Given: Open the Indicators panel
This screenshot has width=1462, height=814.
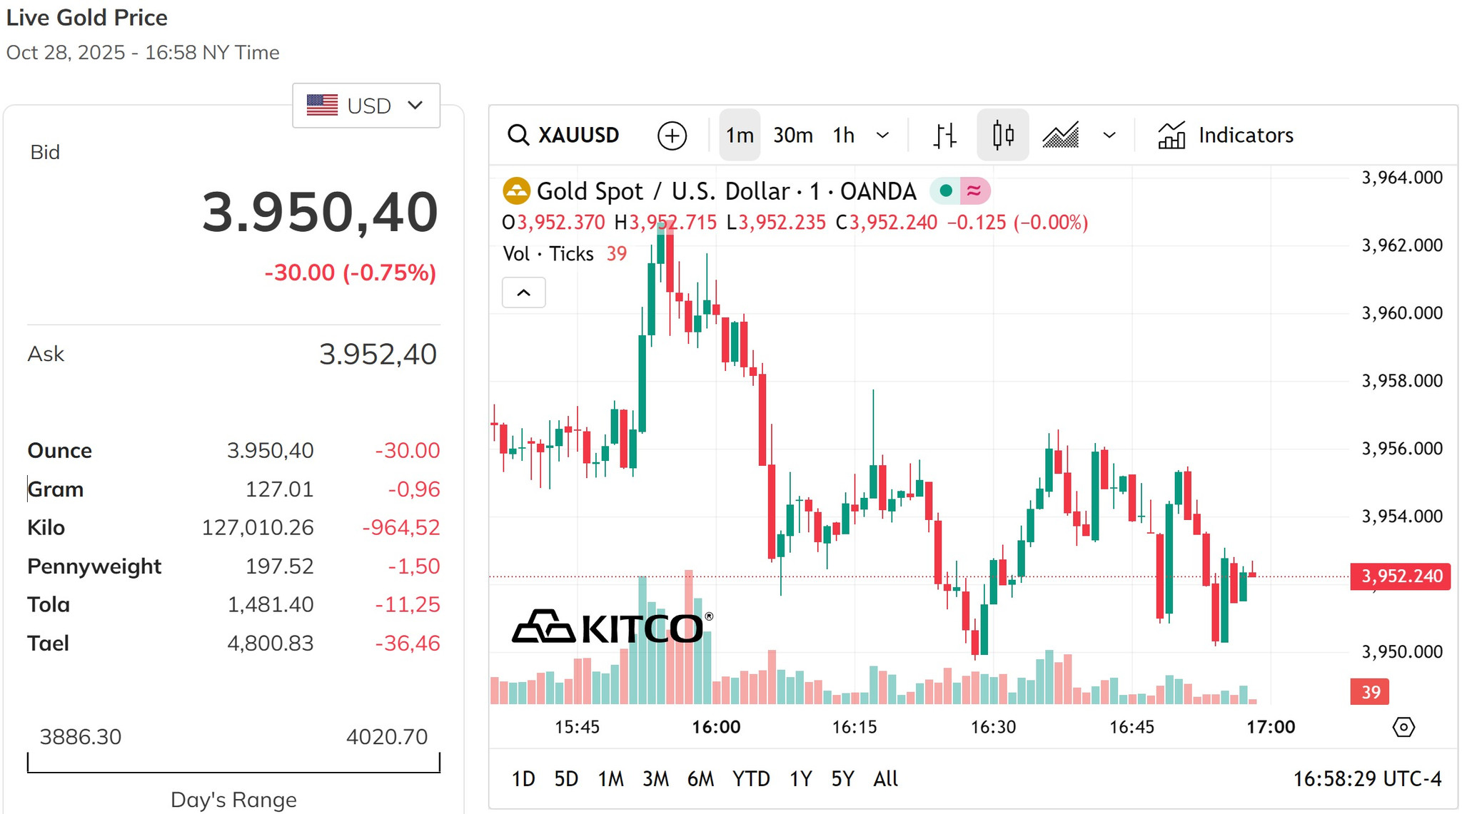Looking at the screenshot, I should coord(1226,135).
